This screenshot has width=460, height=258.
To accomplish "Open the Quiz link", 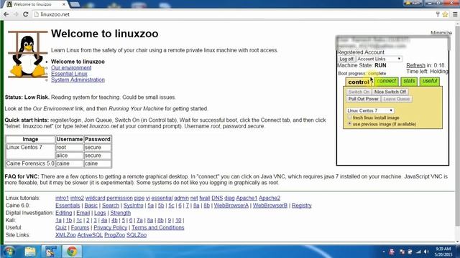I will [60, 227].
